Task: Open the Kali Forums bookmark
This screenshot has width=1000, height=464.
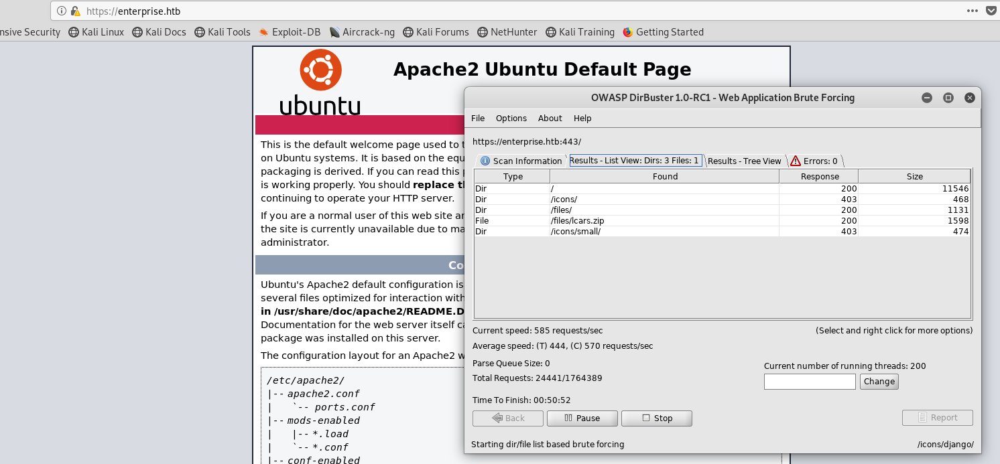Action: click(x=436, y=32)
